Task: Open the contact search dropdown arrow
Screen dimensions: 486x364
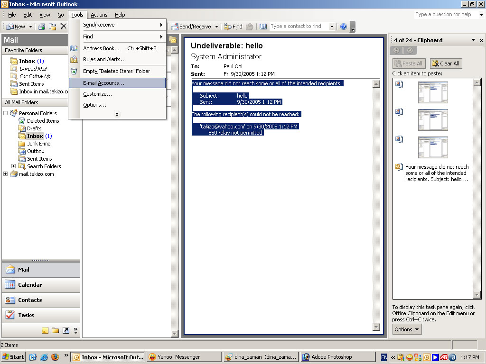Action: 332,27
